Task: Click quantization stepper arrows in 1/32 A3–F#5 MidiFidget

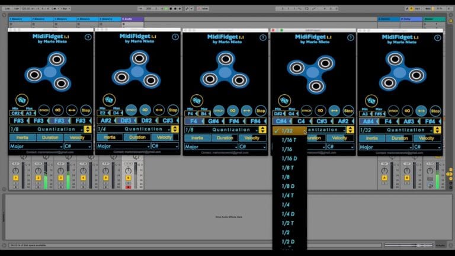Action: pyautogui.click(x=437, y=130)
